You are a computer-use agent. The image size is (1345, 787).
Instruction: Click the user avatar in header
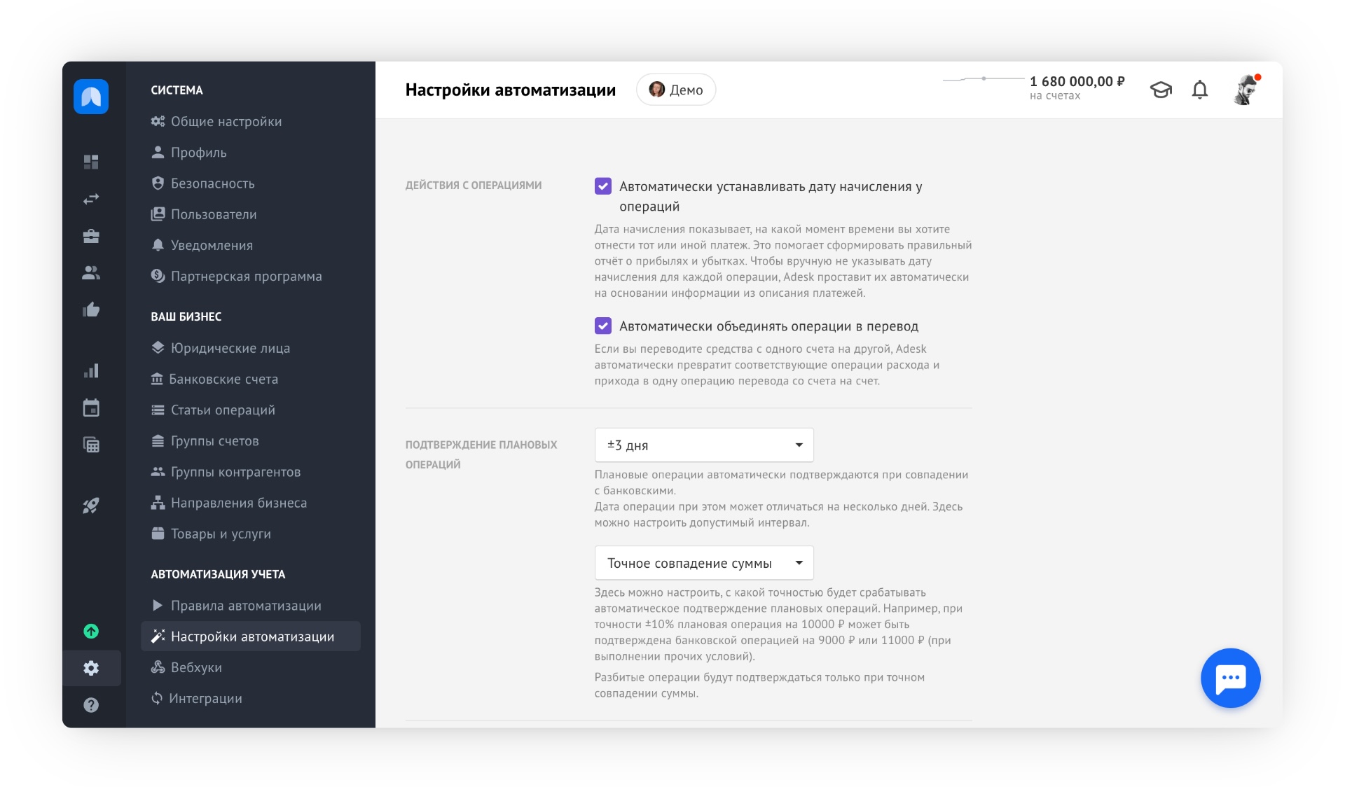1246,90
